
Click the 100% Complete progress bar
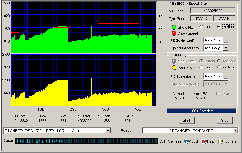tap(202, 111)
